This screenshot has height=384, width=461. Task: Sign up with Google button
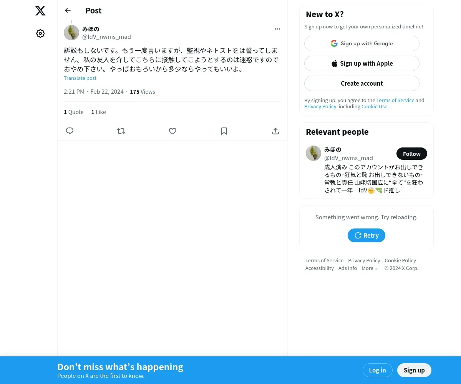pos(362,43)
